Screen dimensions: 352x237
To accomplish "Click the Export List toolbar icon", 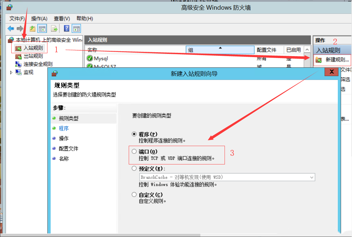I will [54, 28].
